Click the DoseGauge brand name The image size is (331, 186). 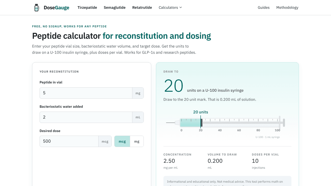56,7
